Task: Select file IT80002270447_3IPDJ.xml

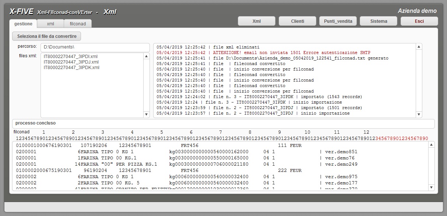Action: pyautogui.click(x=71, y=62)
